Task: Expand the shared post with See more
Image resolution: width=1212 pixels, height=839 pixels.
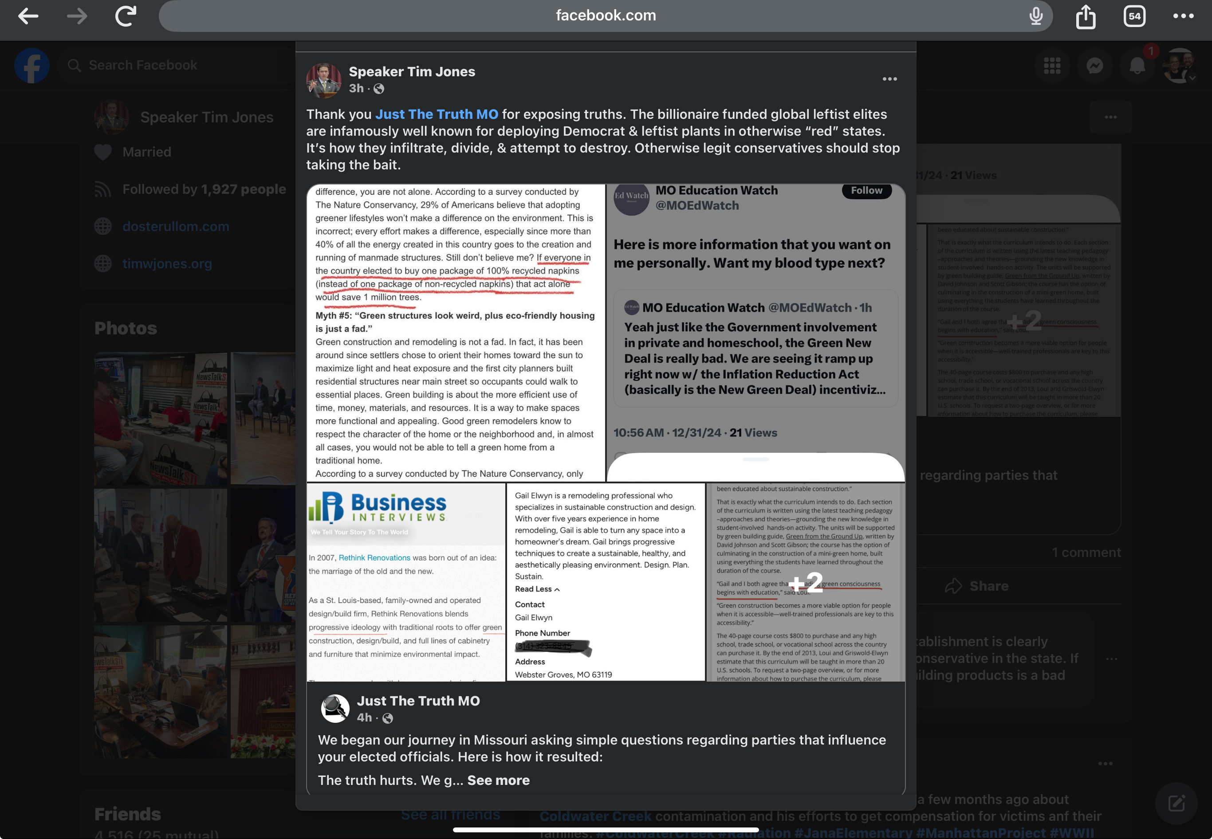Action: pyautogui.click(x=498, y=780)
